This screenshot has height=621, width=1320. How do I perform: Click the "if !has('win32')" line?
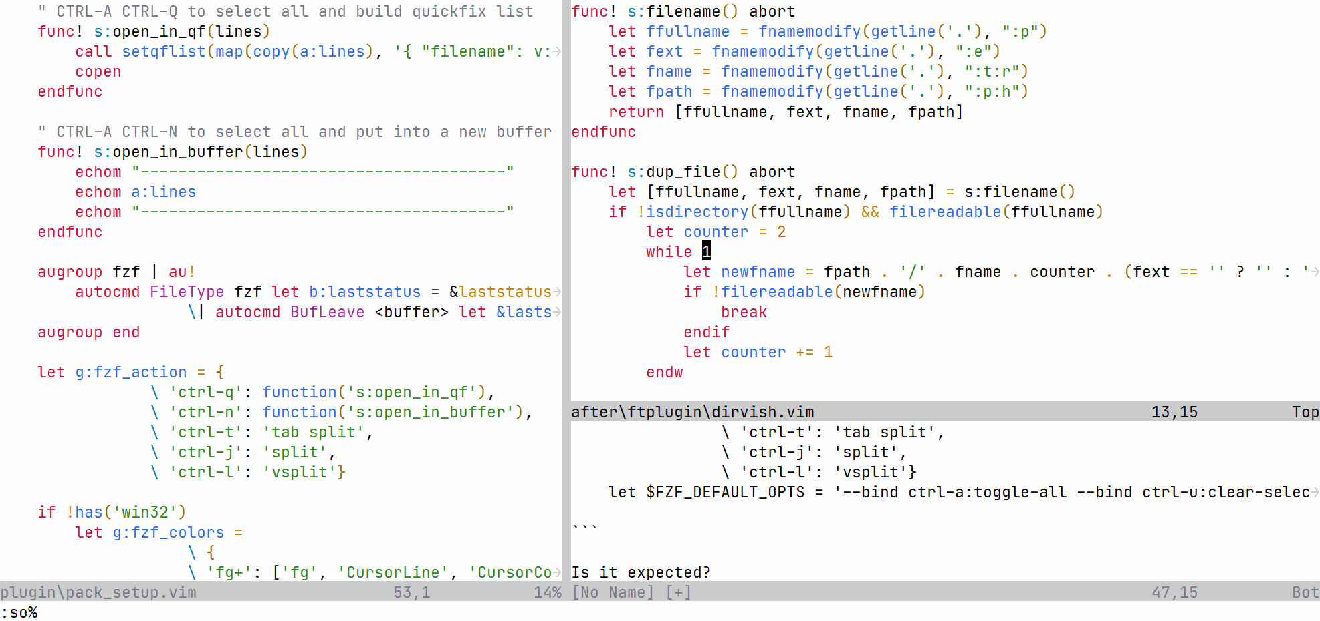click(x=112, y=512)
